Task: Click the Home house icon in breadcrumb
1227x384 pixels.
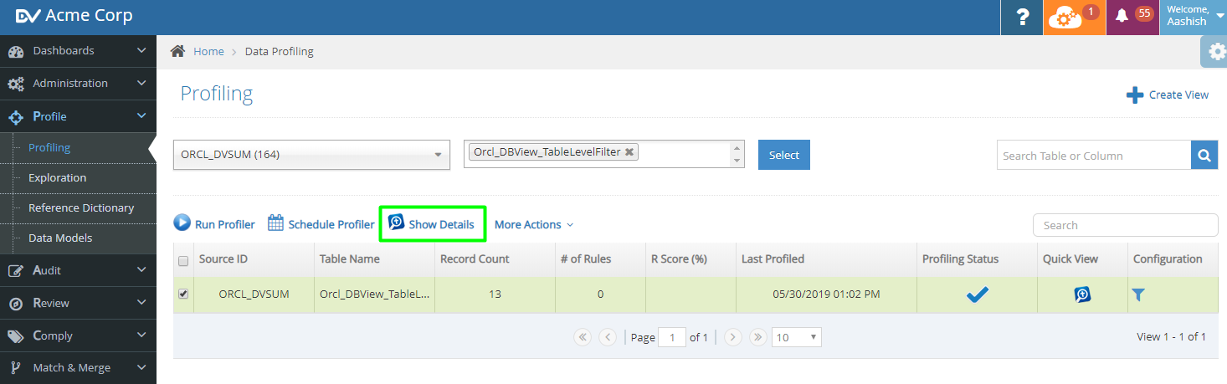Action: [177, 51]
